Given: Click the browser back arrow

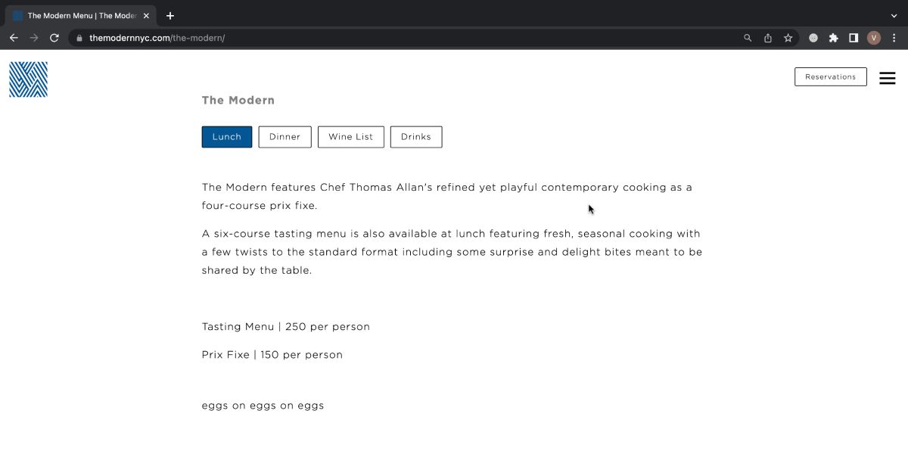Looking at the screenshot, I should coord(13,37).
